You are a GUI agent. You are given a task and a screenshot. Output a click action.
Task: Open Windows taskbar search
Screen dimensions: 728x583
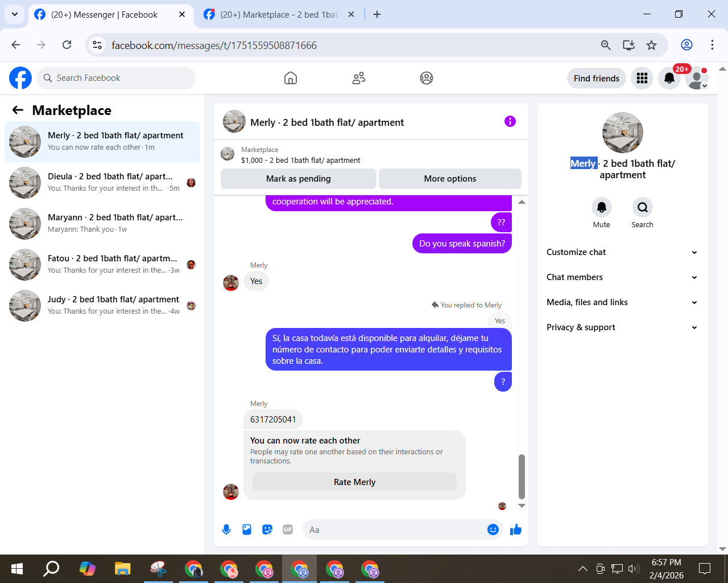pyautogui.click(x=51, y=568)
